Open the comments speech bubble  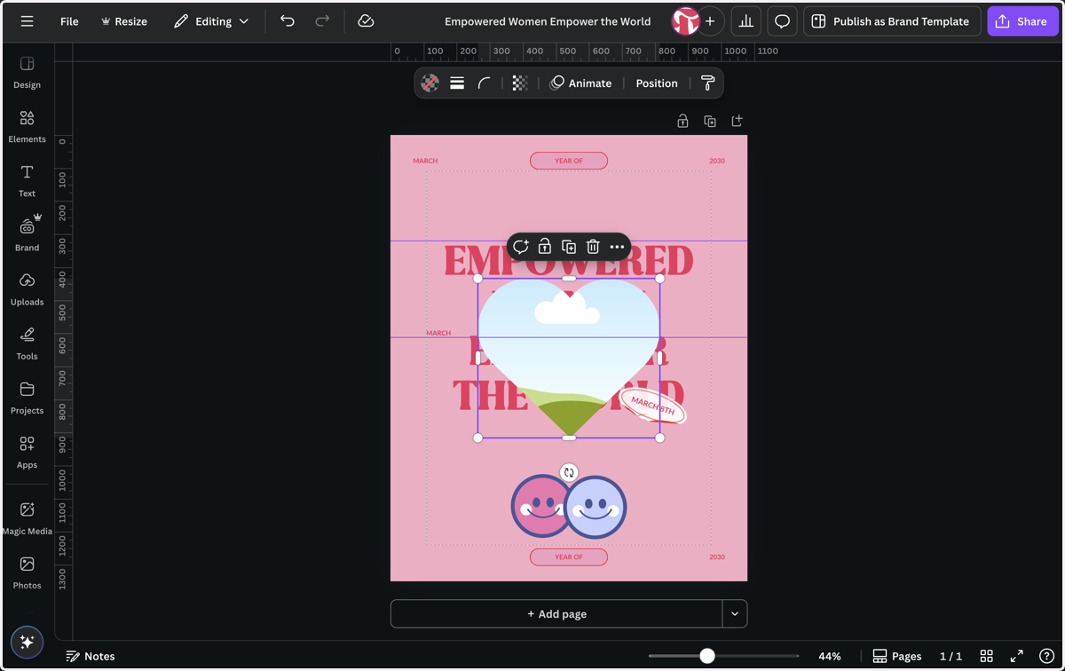[782, 21]
